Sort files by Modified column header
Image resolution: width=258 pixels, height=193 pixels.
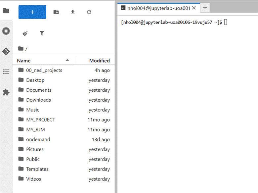99,61
